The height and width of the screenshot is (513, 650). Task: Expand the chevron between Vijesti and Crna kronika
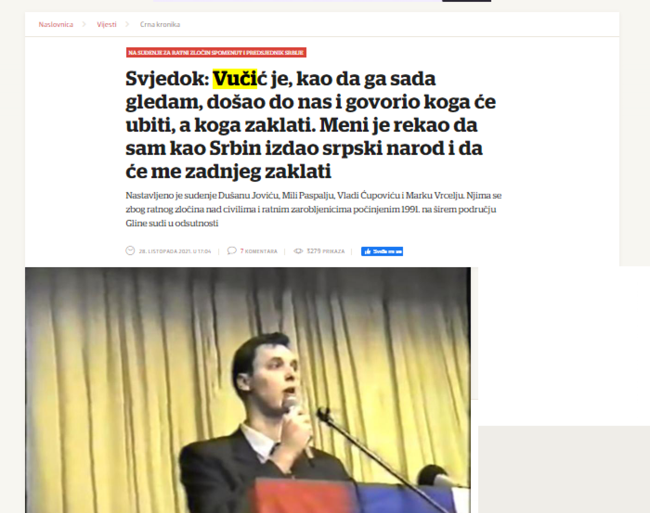(127, 24)
